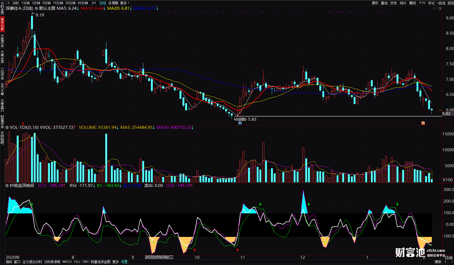Click the 预 forecast marker icon
This screenshot has height=265, width=454.
423,123
